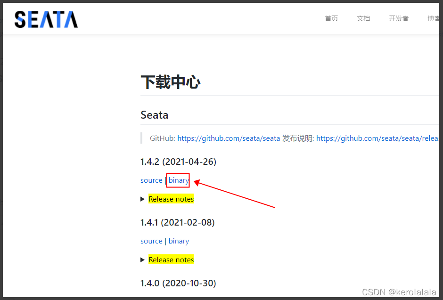This screenshot has height=300, width=443.
Task: Open the 开发者 menu item
Action: (x=398, y=19)
